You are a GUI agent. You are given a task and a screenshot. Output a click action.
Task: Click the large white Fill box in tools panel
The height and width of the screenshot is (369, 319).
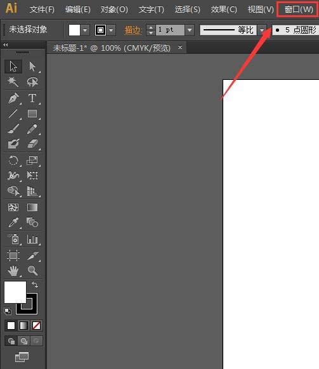(15, 292)
